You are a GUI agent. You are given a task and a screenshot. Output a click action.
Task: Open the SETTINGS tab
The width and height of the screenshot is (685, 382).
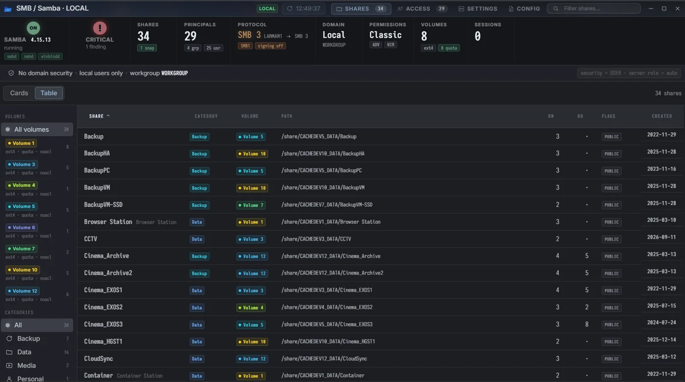point(478,8)
